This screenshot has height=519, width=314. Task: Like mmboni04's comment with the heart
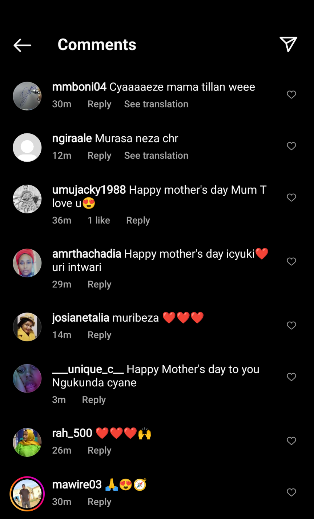click(x=291, y=95)
